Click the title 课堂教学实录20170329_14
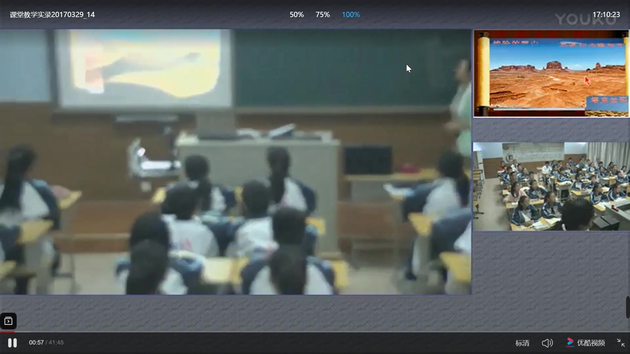 (x=52, y=15)
